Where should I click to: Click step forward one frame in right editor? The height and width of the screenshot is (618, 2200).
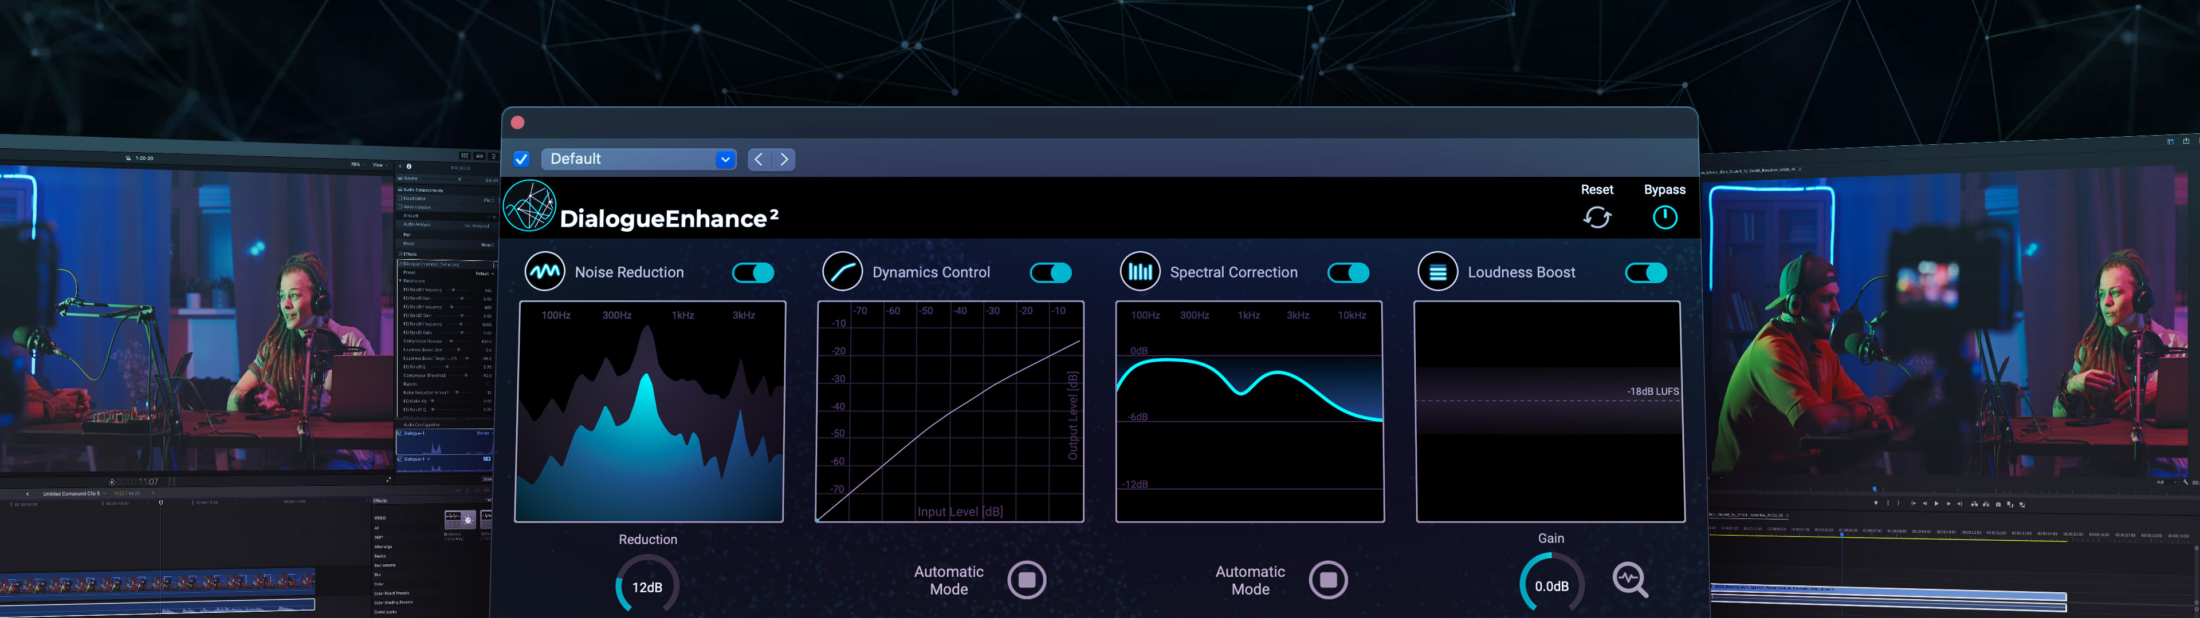(1949, 504)
